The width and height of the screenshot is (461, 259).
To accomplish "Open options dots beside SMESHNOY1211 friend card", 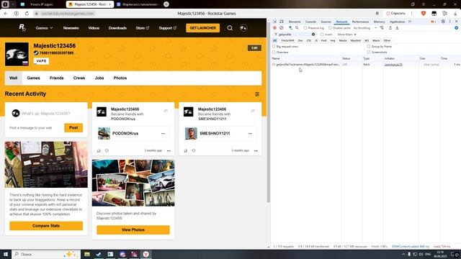I will (250, 134).
